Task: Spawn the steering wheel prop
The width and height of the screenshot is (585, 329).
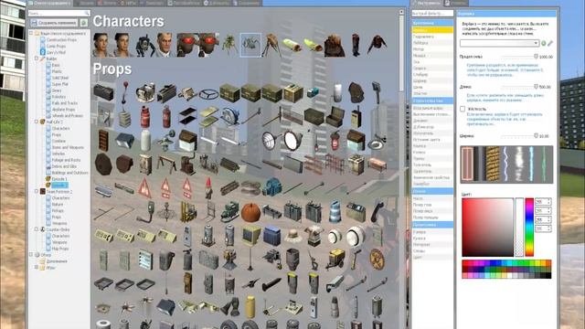Action: click(x=208, y=93)
